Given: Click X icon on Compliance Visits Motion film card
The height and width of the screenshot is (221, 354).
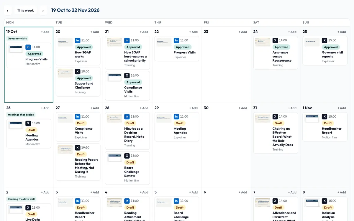Looking at the screenshot, I should [127, 75].
